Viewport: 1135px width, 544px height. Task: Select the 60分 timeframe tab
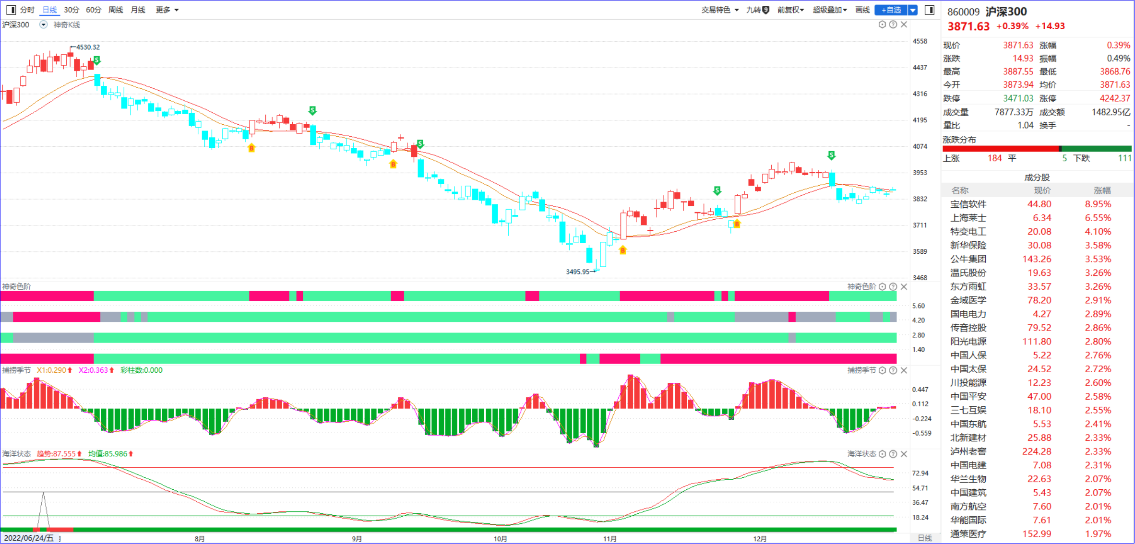(x=94, y=10)
